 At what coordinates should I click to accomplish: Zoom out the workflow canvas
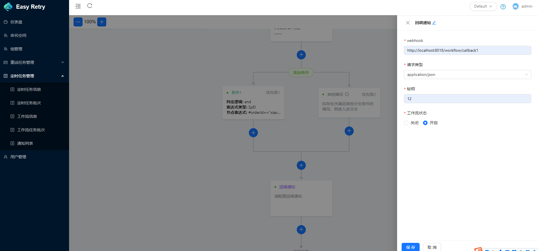pos(78,22)
